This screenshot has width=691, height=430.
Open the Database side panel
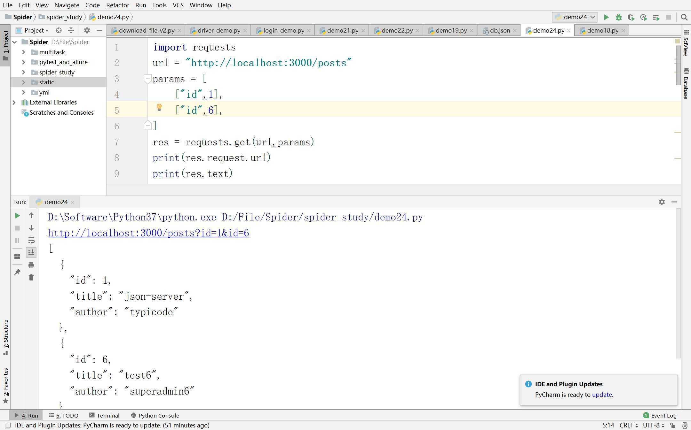[x=686, y=84]
